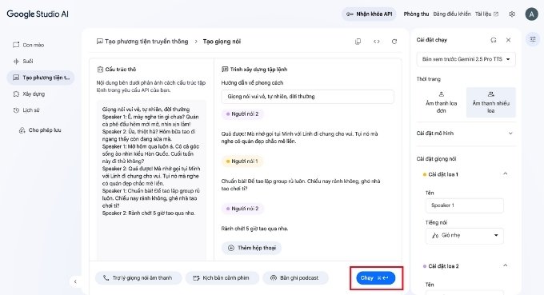This screenshot has width=544, height=295.
Task: Open the Gió nhẹ voice dropdown
Action: click(464, 235)
